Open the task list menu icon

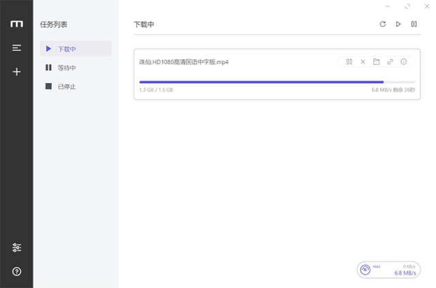16,48
